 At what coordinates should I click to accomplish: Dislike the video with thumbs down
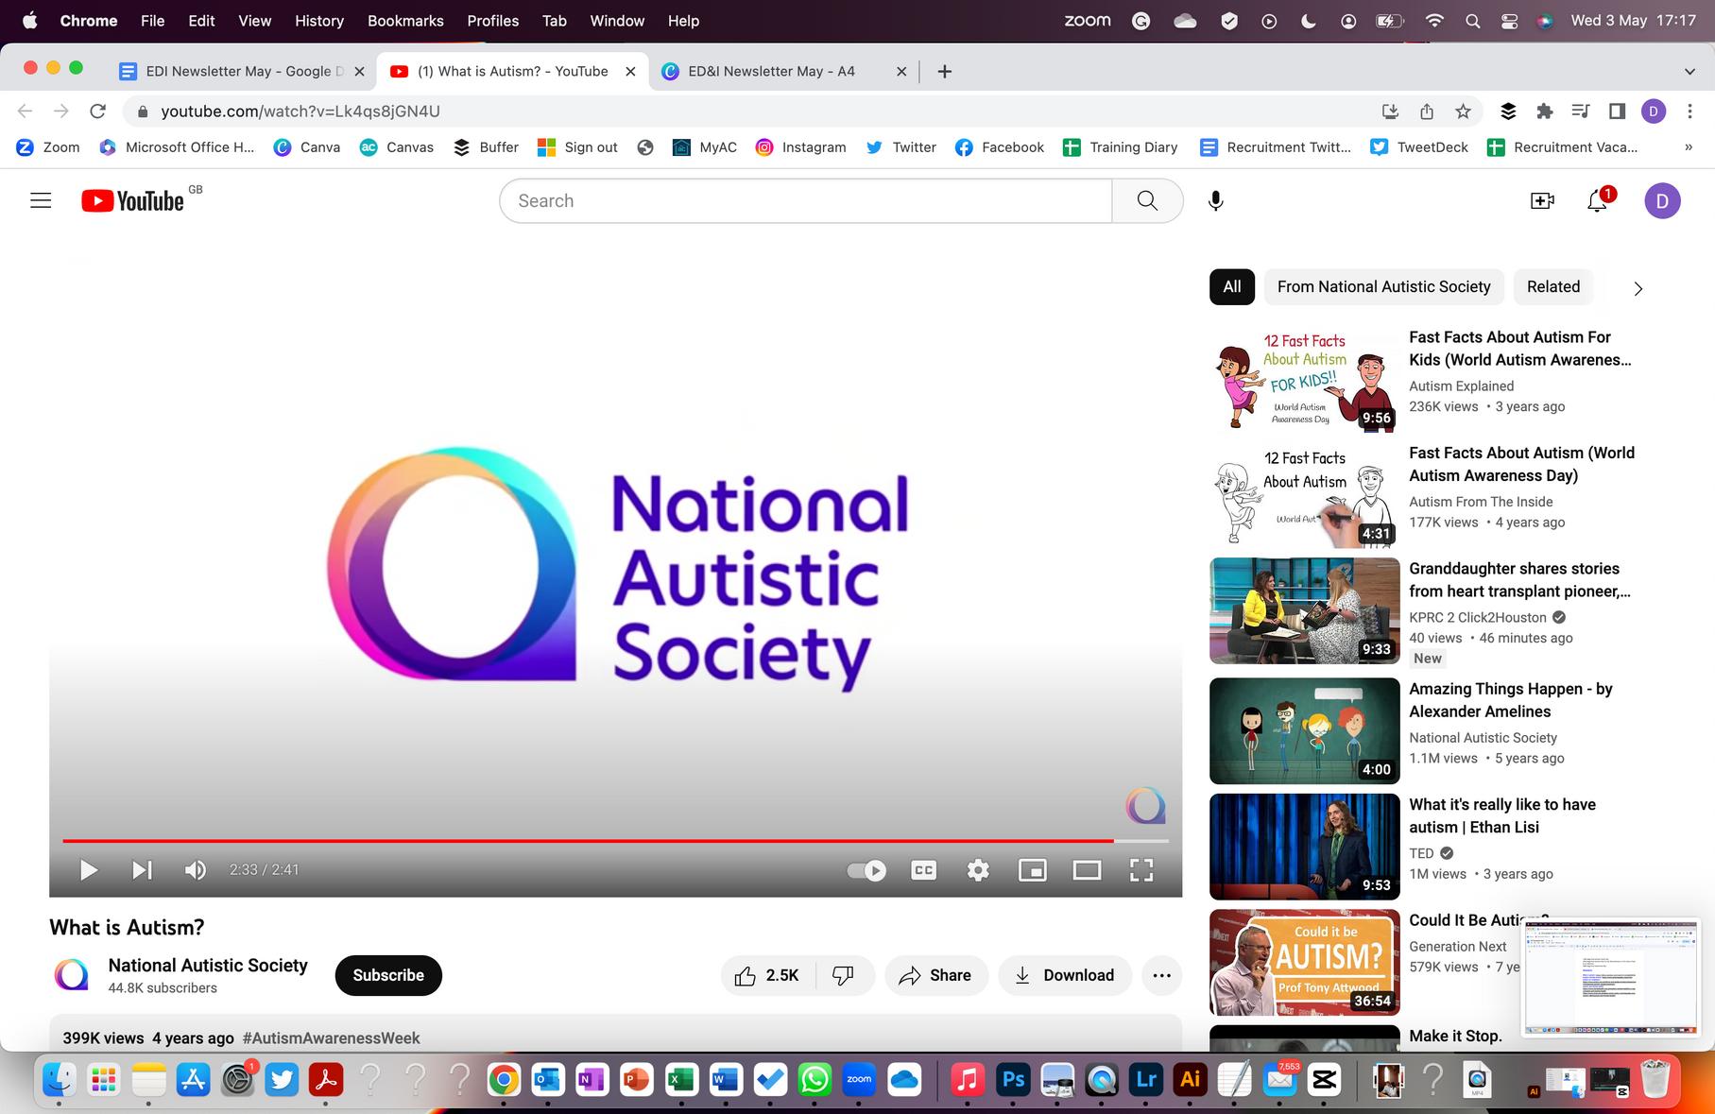(844, 975)
